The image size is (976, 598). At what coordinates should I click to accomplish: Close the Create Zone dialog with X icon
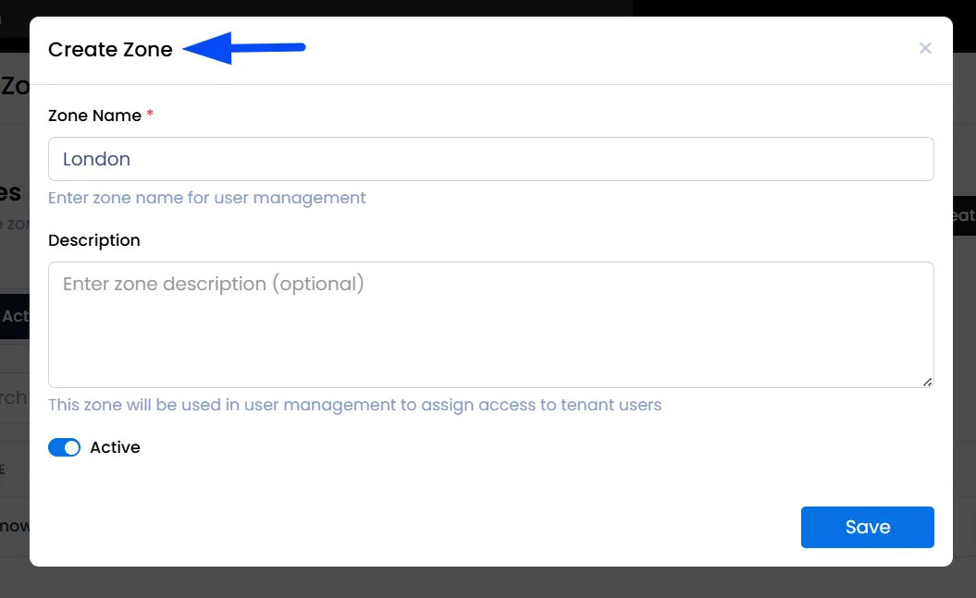(925, 48)
